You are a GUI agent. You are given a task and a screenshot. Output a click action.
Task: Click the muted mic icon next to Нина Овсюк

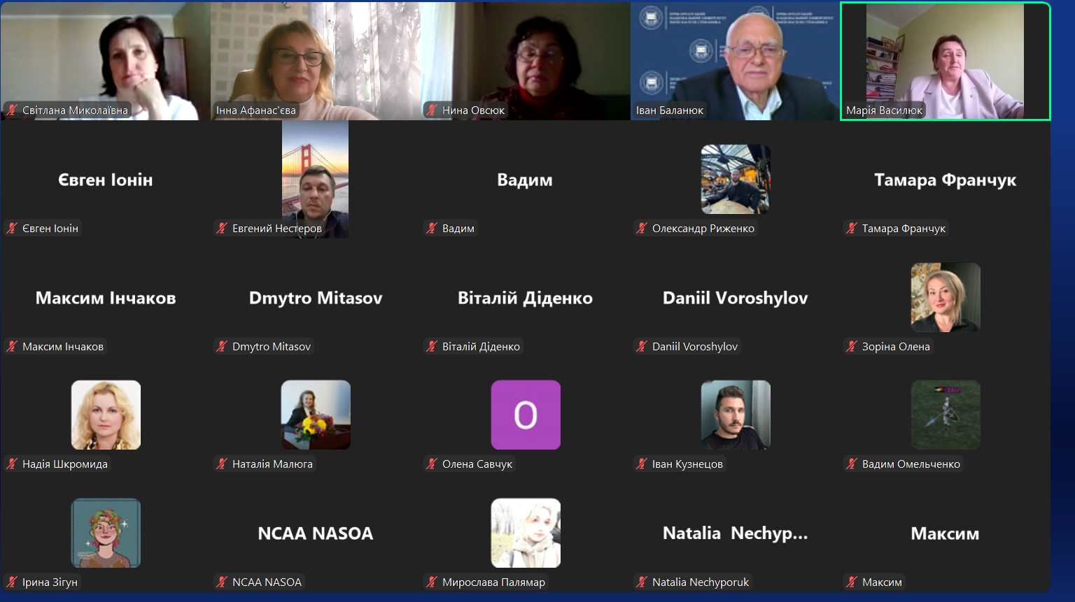tap(432, 110)
